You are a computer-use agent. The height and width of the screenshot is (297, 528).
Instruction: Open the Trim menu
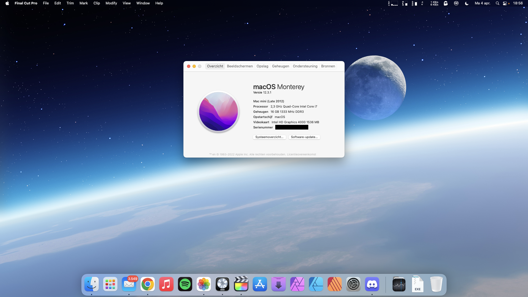click(70, 3)
